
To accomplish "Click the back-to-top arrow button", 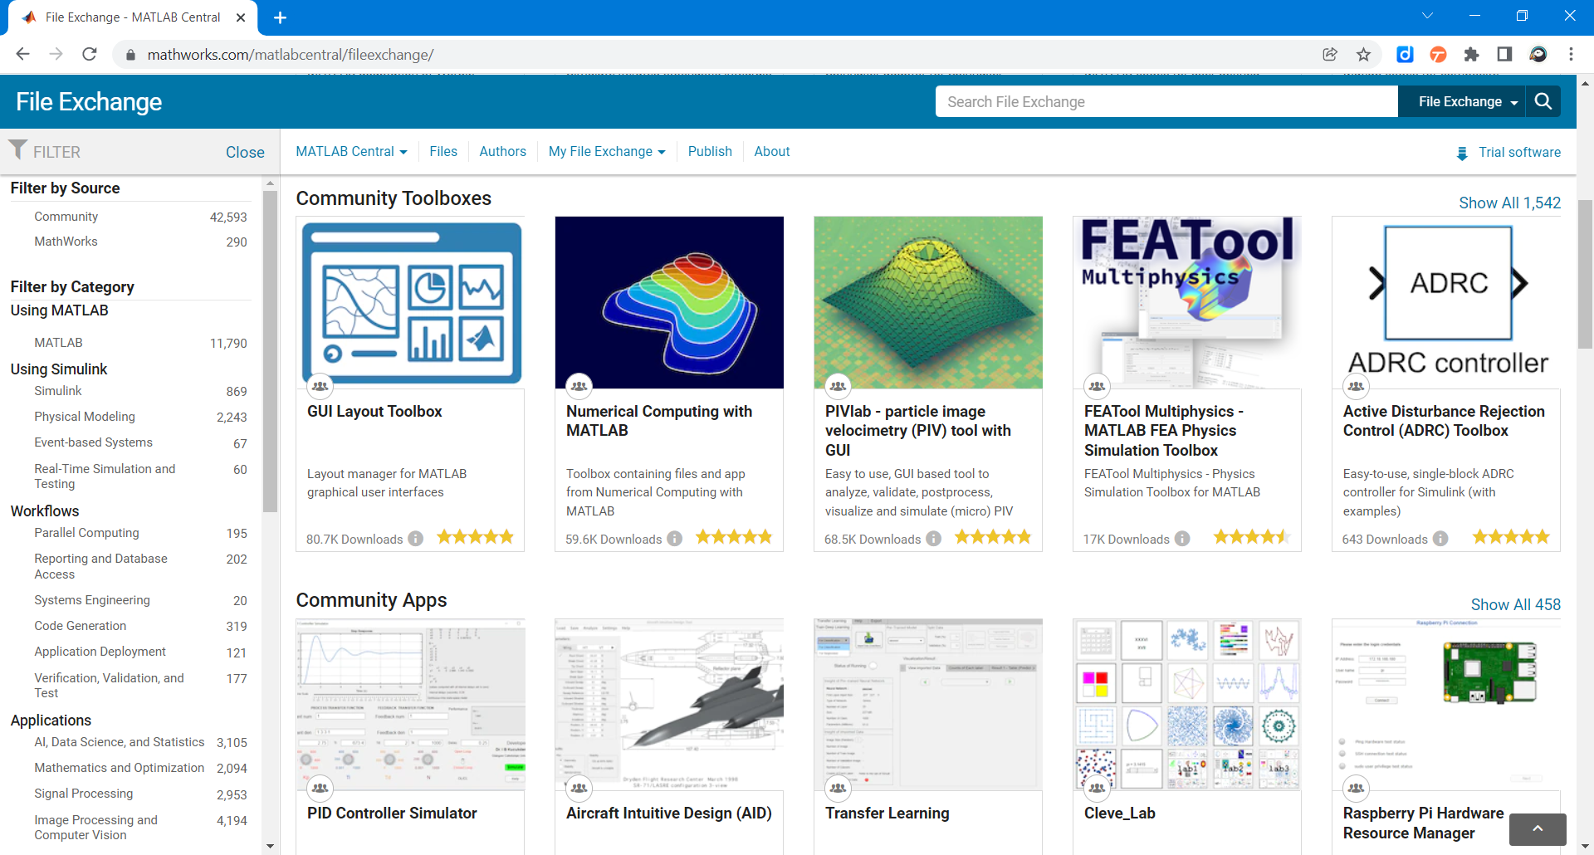I will pyautogui.click(x=1538, y=828).
